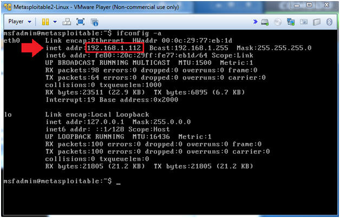Click the RX bytes:23511 text
The width and height of the screenshot is (340, 218).
click(74, 93)
